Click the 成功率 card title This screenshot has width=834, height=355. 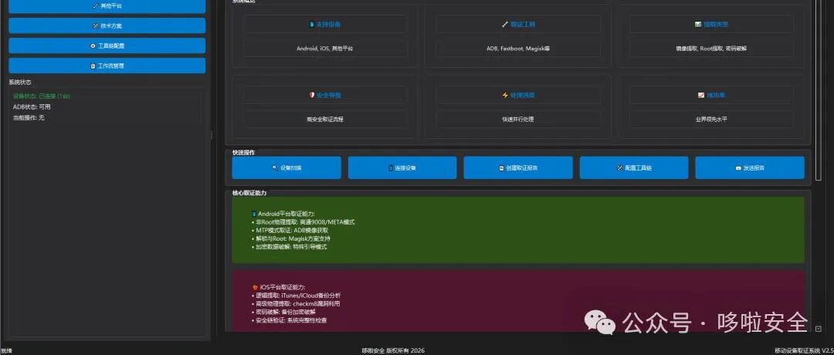point(716,95)
